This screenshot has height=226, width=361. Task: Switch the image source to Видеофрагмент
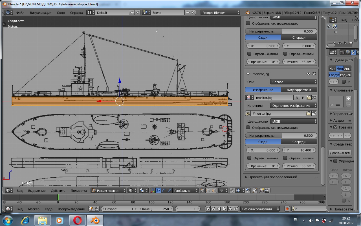(299, 90)
